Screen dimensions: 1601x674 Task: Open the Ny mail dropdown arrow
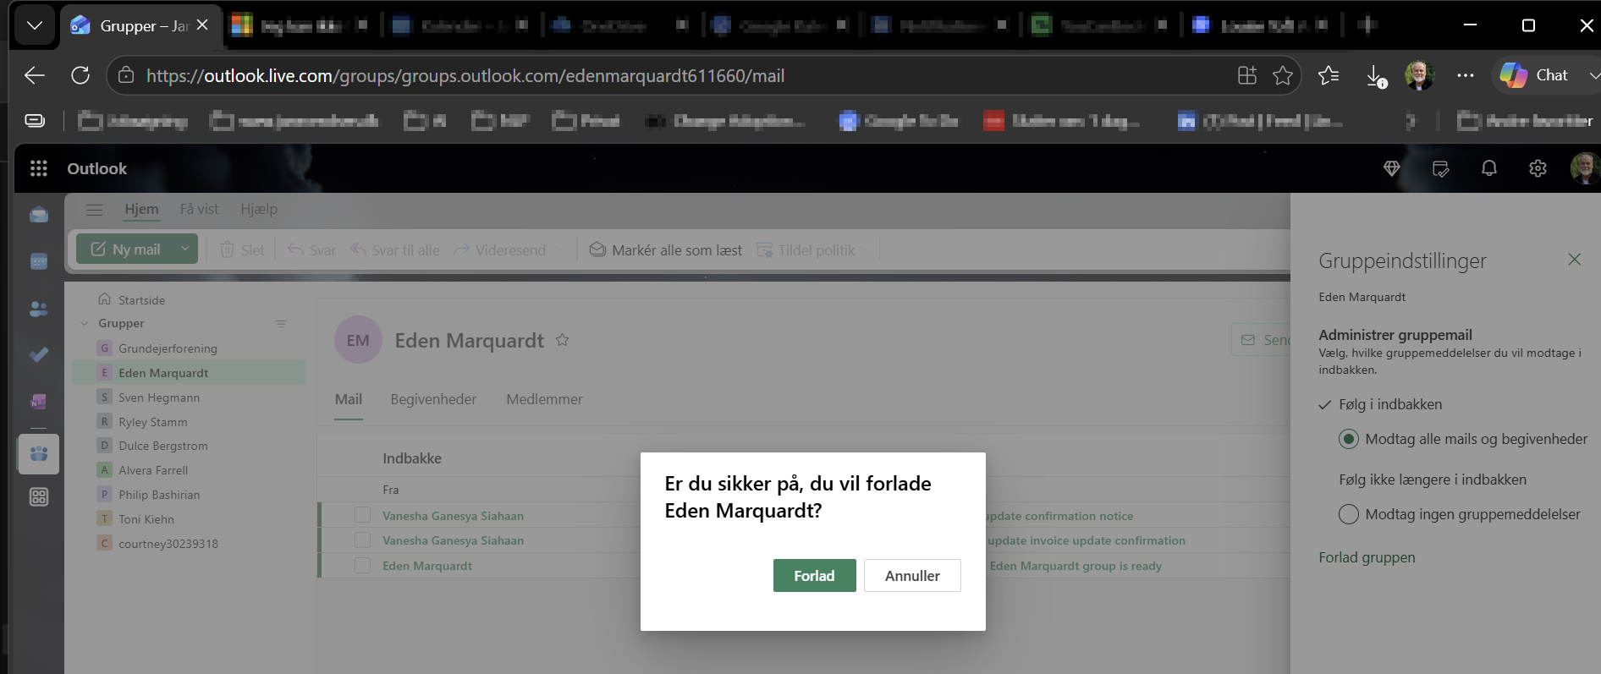coord(185,249)
